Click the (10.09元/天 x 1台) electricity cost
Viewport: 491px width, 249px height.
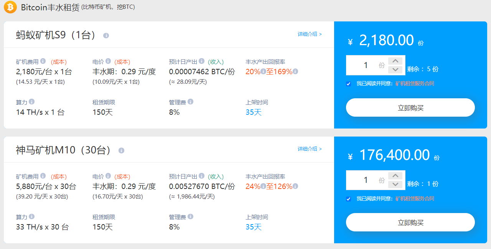coord(116,82)
